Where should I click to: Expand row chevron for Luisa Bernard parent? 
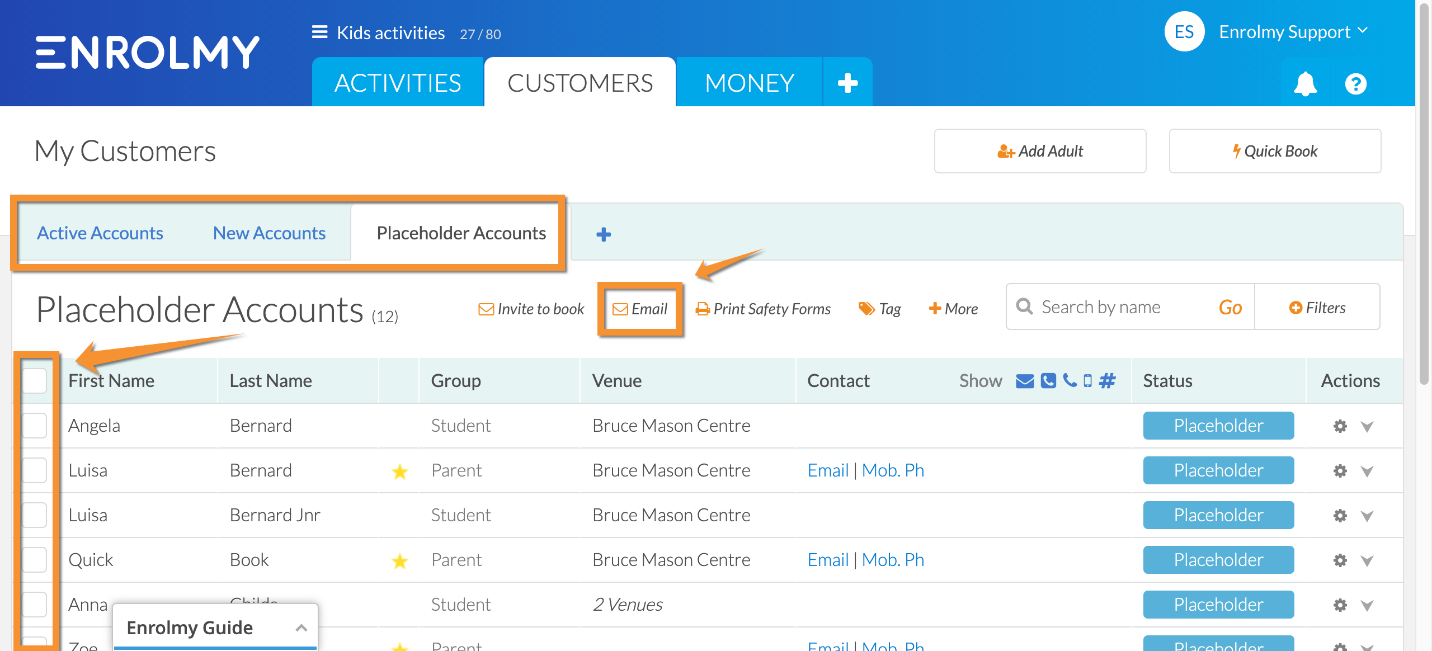tap(1367, 471)
